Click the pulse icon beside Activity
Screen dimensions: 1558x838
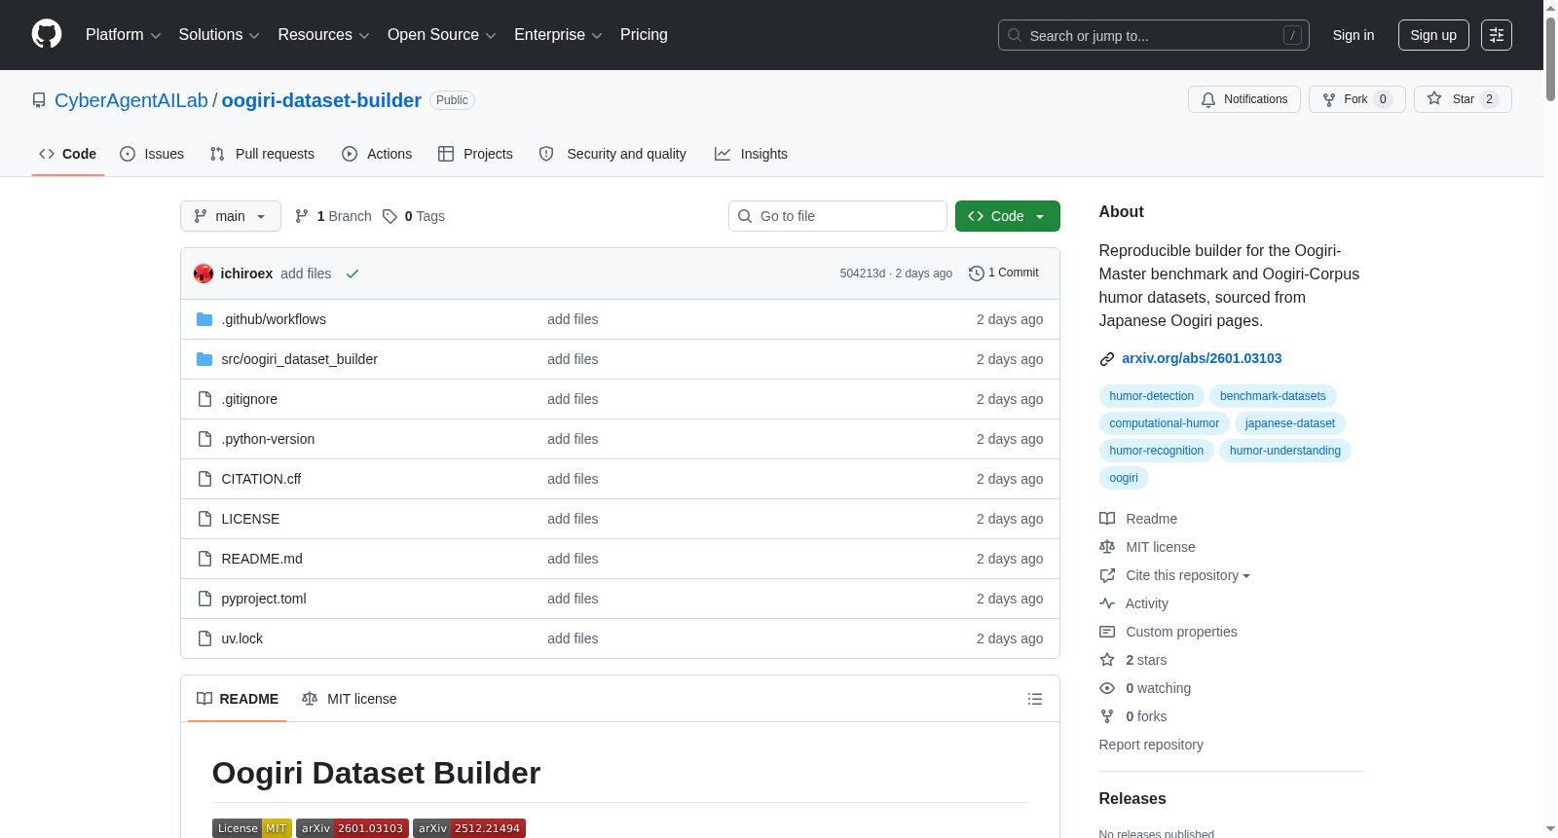1107,603
